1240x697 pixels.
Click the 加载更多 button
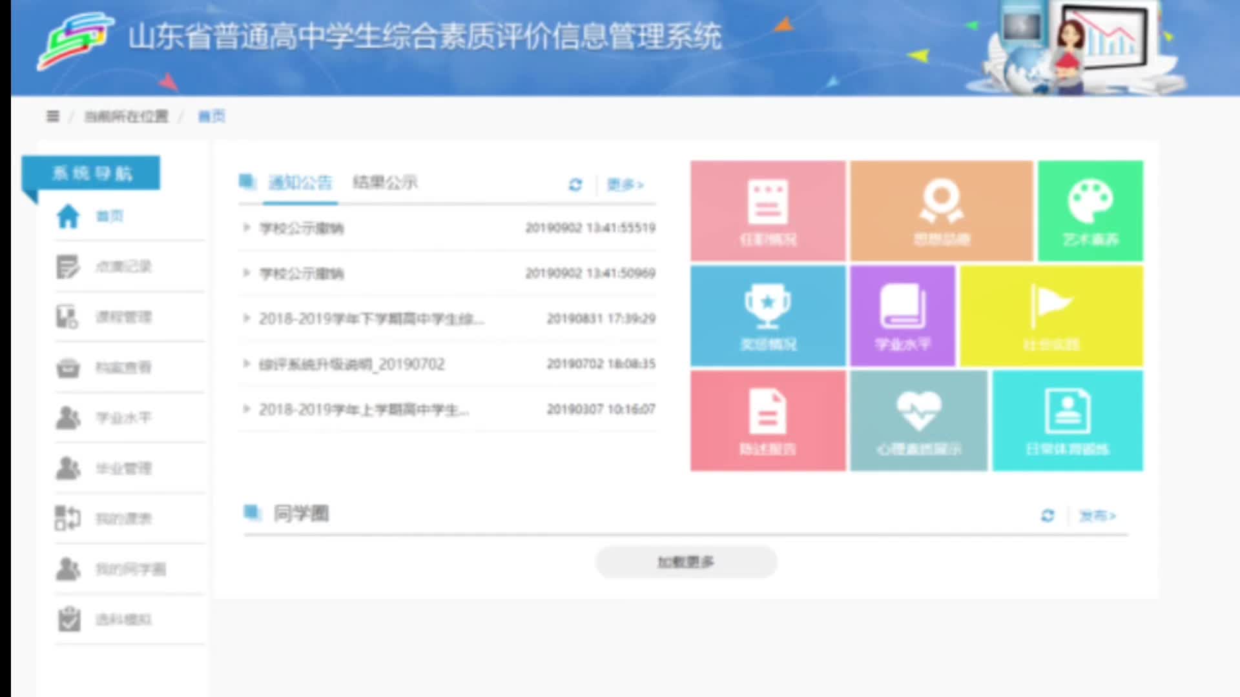686,561
